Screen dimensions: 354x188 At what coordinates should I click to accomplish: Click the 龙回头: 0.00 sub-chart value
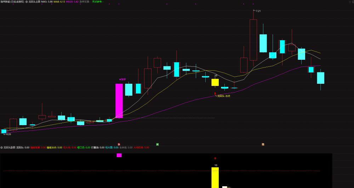click(x=23, y=147)
